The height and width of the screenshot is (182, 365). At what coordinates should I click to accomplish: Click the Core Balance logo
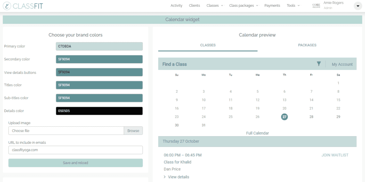[316, 6]
